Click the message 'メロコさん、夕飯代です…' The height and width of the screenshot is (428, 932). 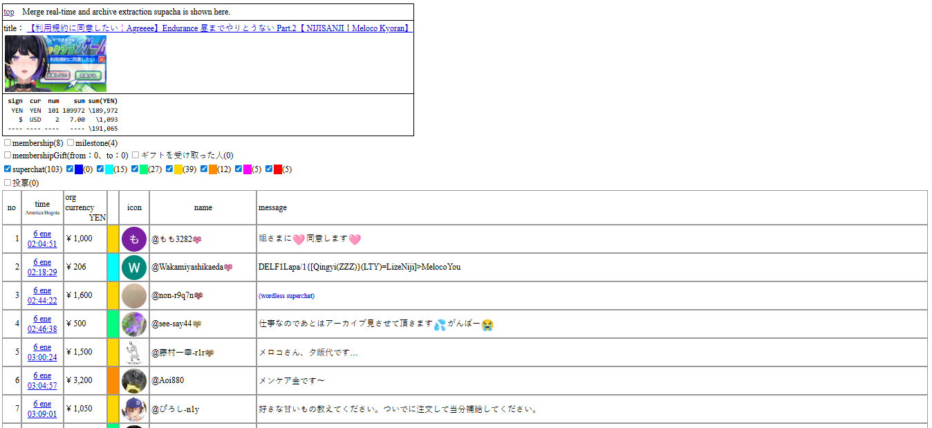[308, 353]
